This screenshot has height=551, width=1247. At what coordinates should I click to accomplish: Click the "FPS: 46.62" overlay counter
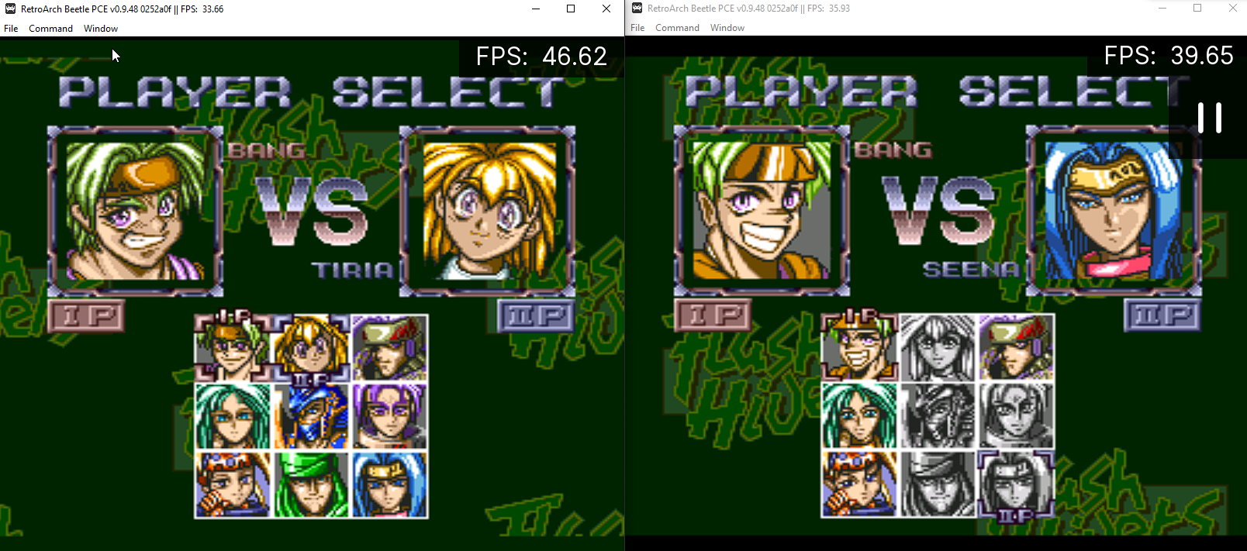[x=541, y=57]
